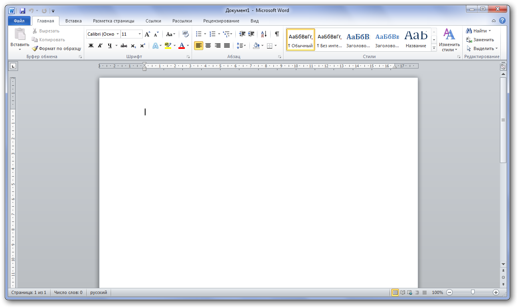Screen dimensions: 518x308
Task: Apply Subscript formatting
Action: pyautogui.click(x=134, y=46)
